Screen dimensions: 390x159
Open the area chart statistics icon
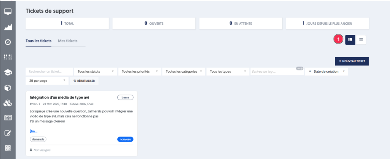click(x=8, y=27)
